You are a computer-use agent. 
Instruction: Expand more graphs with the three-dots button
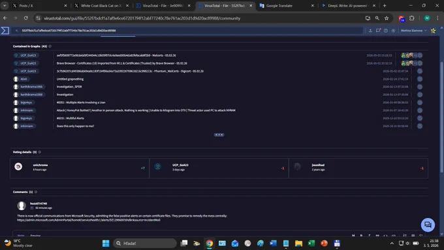coord(219,134)
